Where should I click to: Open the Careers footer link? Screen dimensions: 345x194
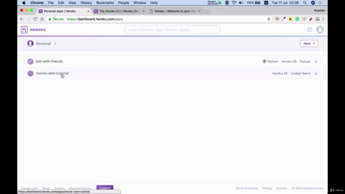[x=59, y=188]
